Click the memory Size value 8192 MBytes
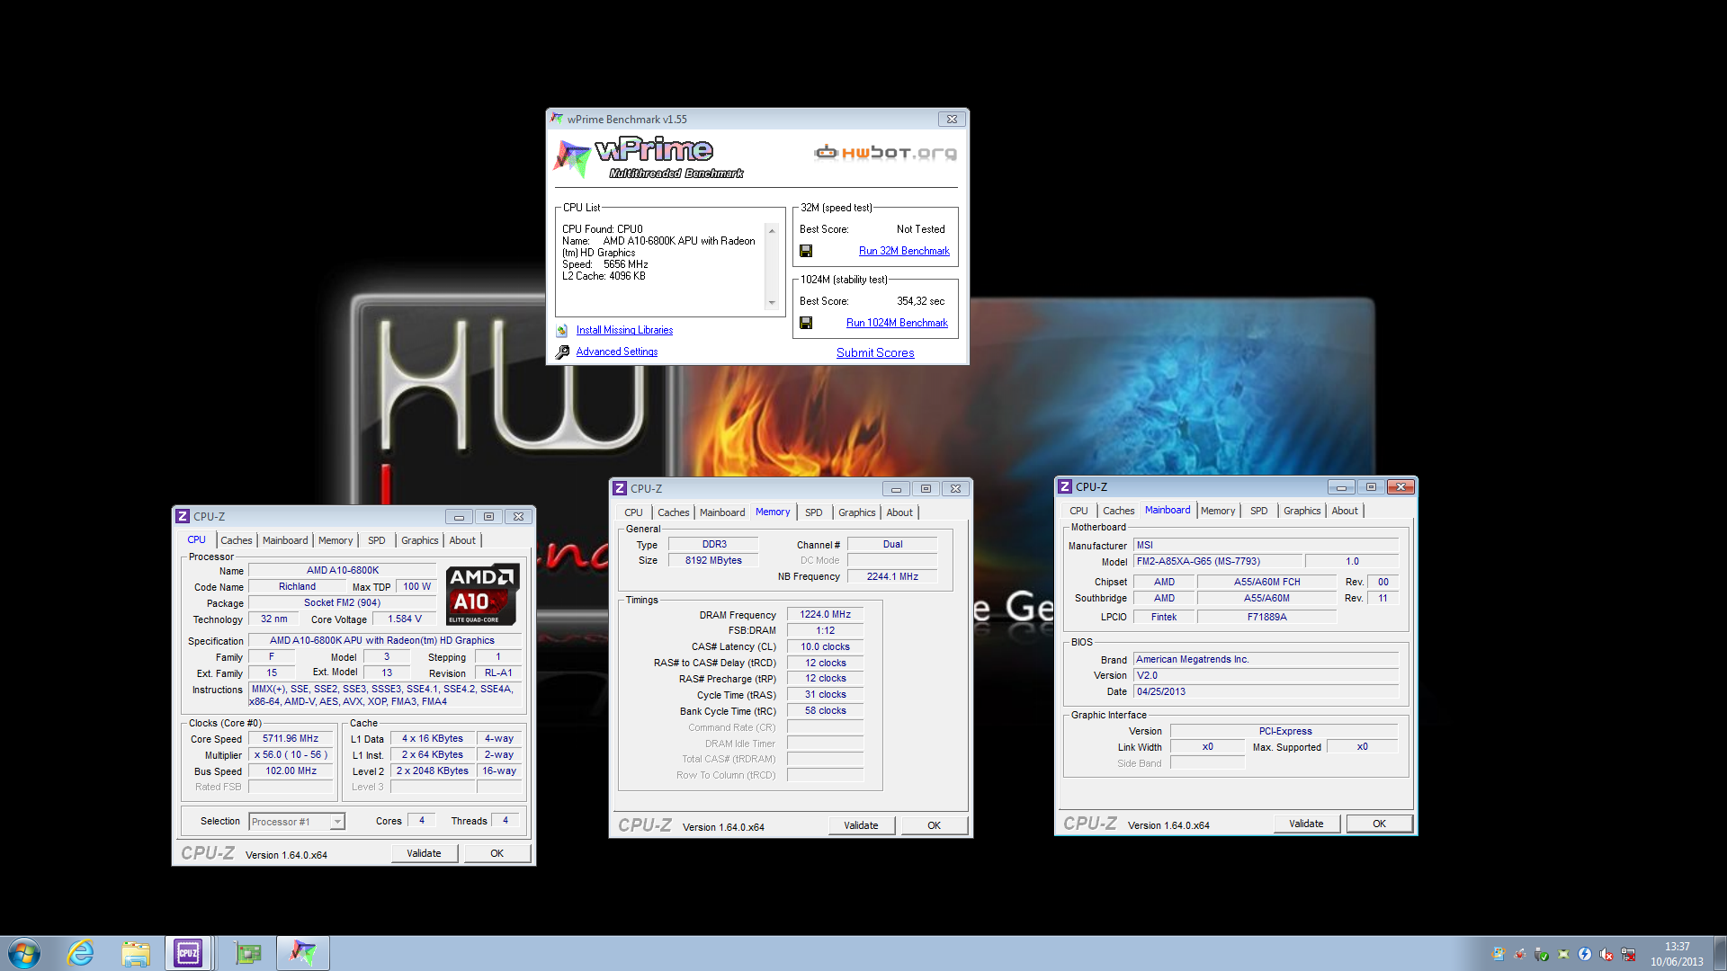1727x971 pixels. [713, 560]
